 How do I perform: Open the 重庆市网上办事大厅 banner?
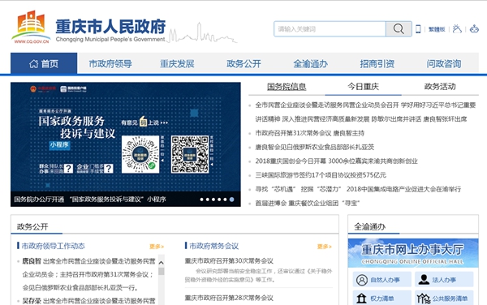tap(413, 253)
